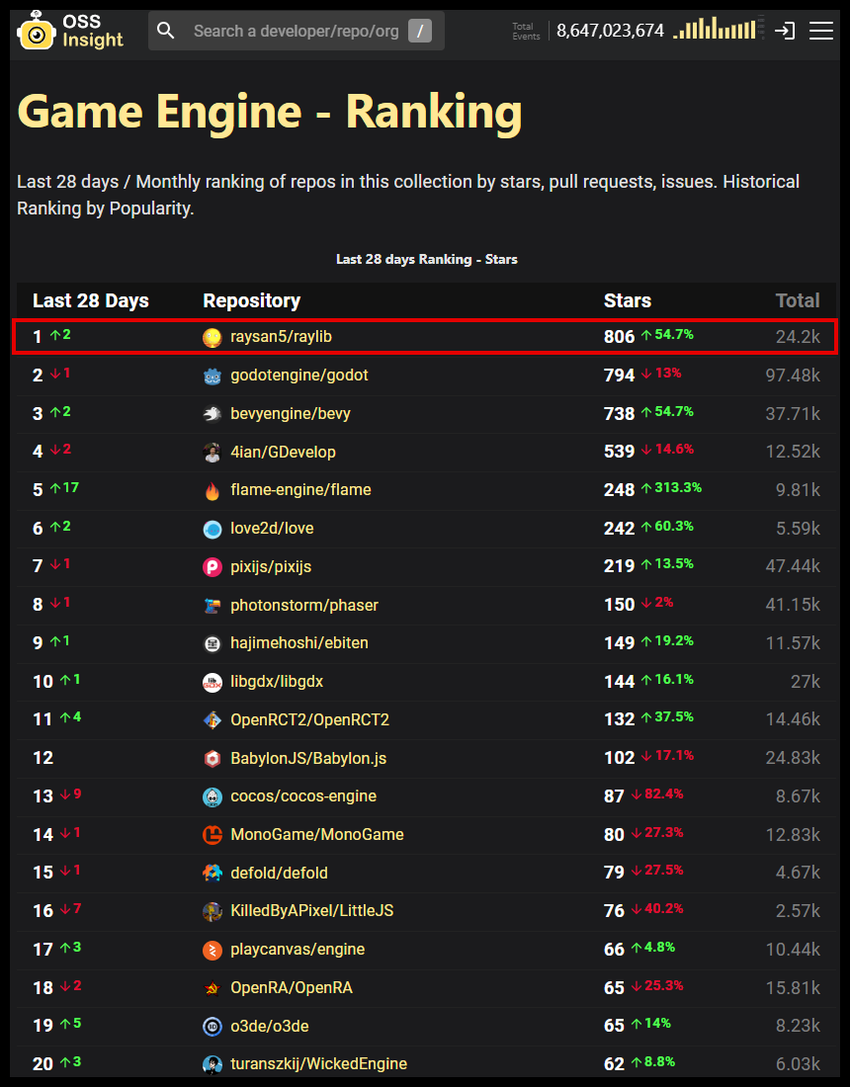
Task: Click the search magnifier icon
Action: click(166, 32)
